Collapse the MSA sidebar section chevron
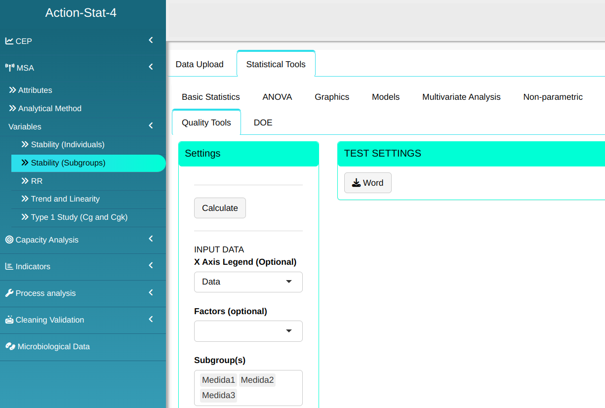 pyautogui.click(x=151, y=67)
